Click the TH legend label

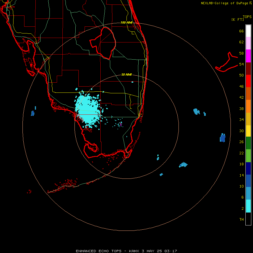pos(241,220)
